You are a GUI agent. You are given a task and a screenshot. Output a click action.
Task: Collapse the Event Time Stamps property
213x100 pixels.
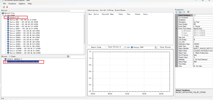[176, 29]
